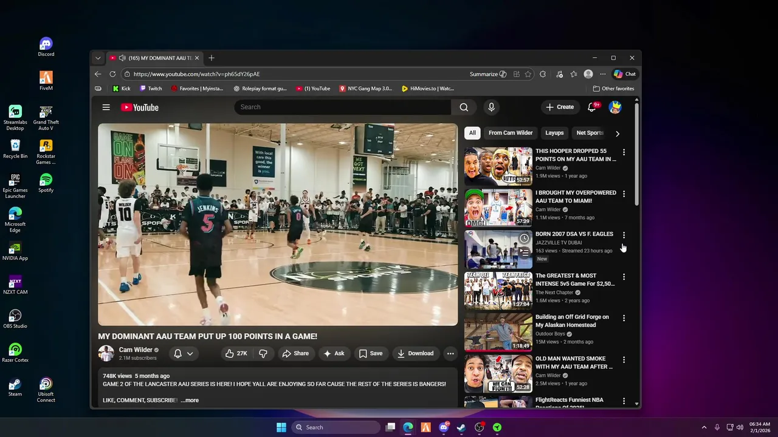This screenshot has height=437, width=778.
Task: Open the Kick bookmark
Action: (122, 89)
